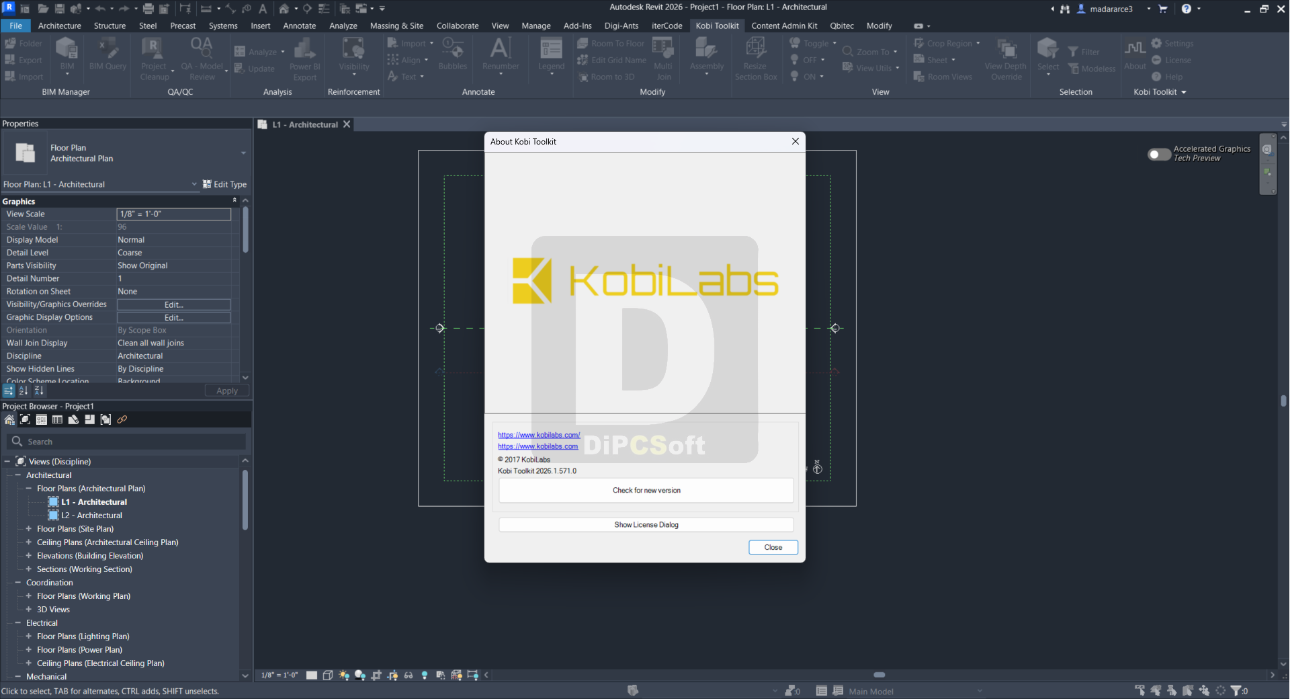The width and height of the screenshot is (1290, 699).
Task: Open the File menu
Action: click(x=15, y=26)
